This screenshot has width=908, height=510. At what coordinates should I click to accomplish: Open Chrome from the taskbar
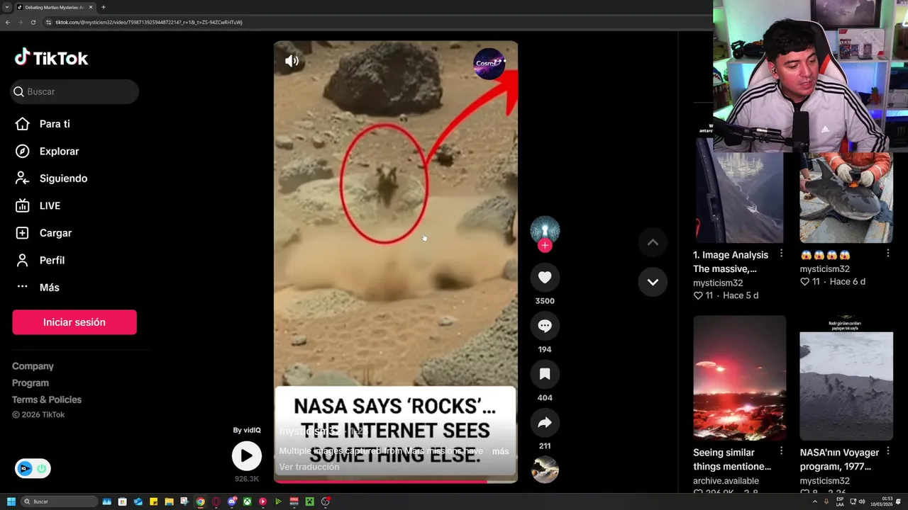201,501
